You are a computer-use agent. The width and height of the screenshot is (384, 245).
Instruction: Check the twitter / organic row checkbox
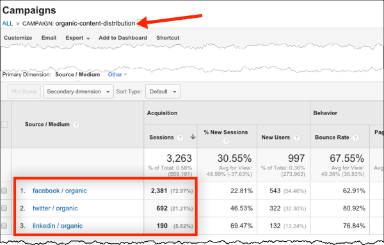[x=4, y=209]
